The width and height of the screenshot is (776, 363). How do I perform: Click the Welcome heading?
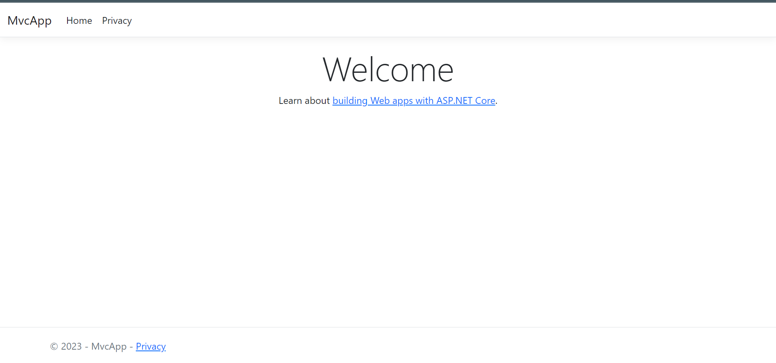pos(388,70)
